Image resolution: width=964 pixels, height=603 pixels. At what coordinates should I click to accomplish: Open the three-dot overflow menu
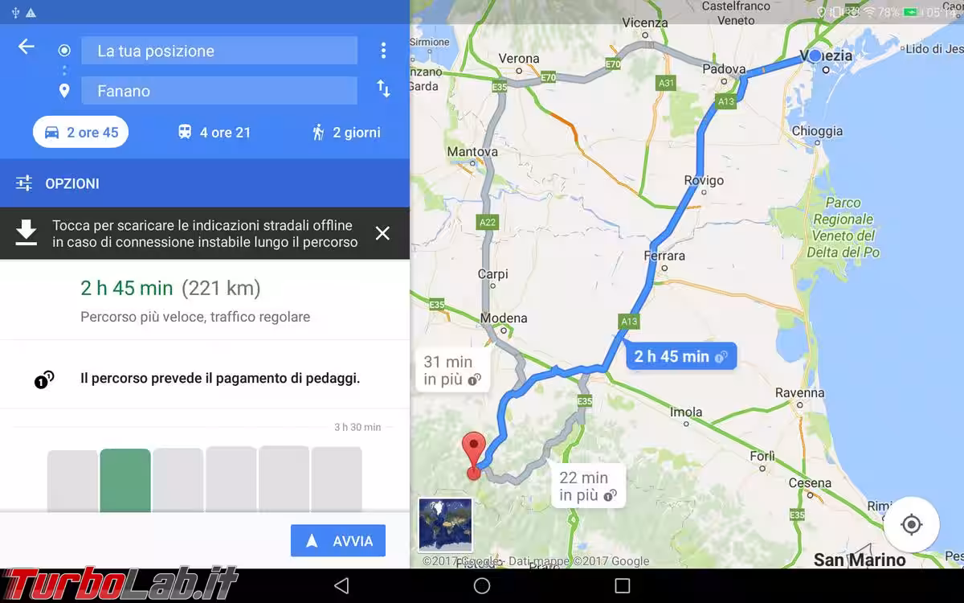click(x=383, y=51)
